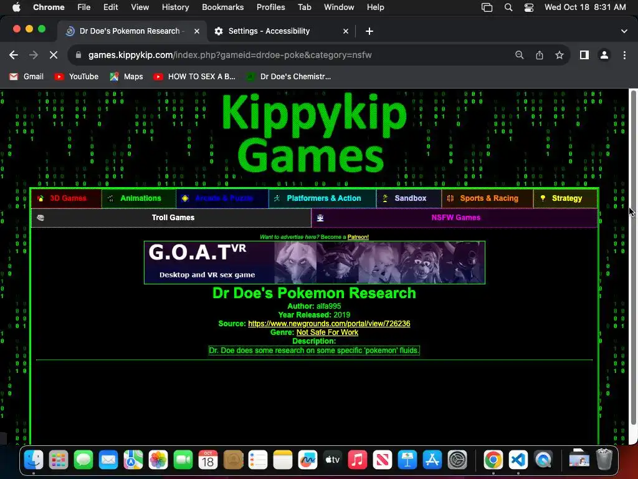Open the Chrome profile avatar
This screenshot has height=479, width=638.
coord(604,55)
